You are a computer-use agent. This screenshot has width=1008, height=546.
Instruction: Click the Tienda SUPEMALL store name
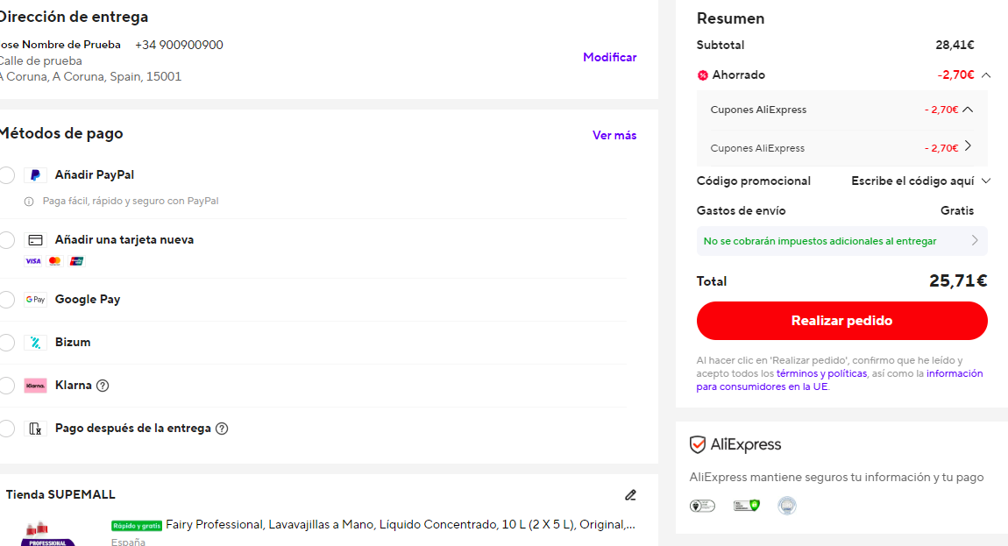tap(60, 494)
